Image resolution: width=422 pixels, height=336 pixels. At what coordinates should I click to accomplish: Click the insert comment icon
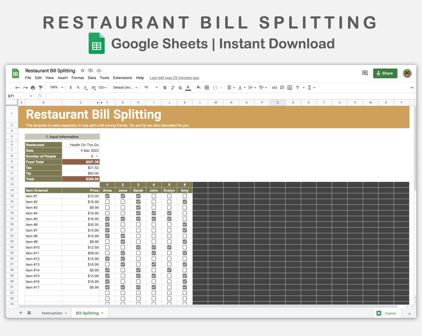[x=282, y=87]
